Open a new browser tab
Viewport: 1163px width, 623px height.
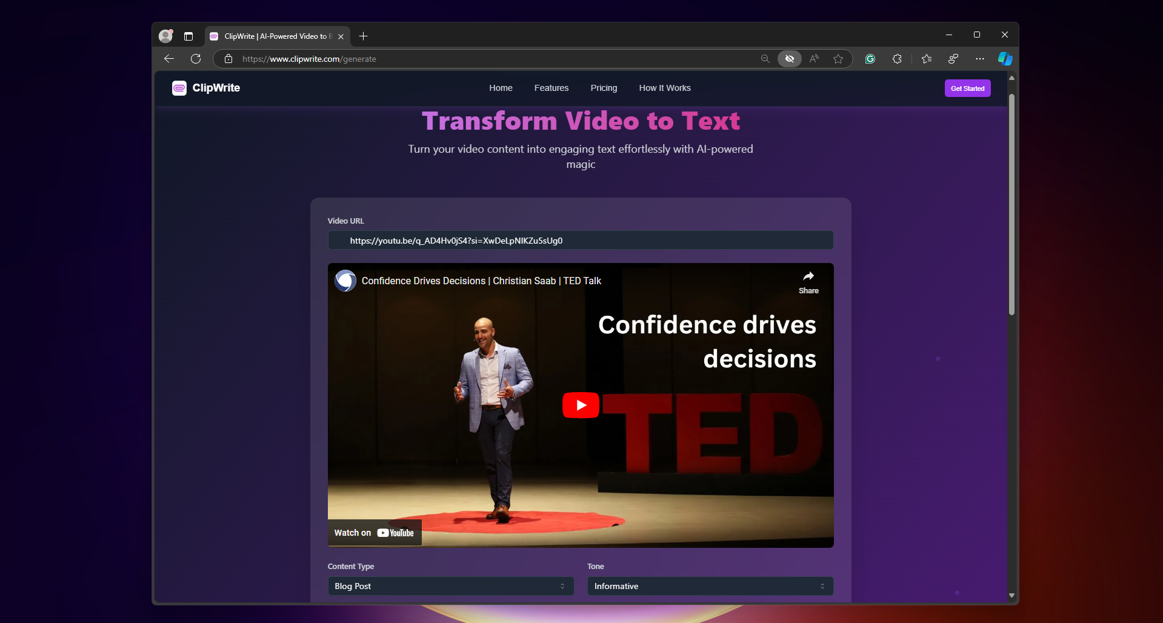click(x=363, y=36)
